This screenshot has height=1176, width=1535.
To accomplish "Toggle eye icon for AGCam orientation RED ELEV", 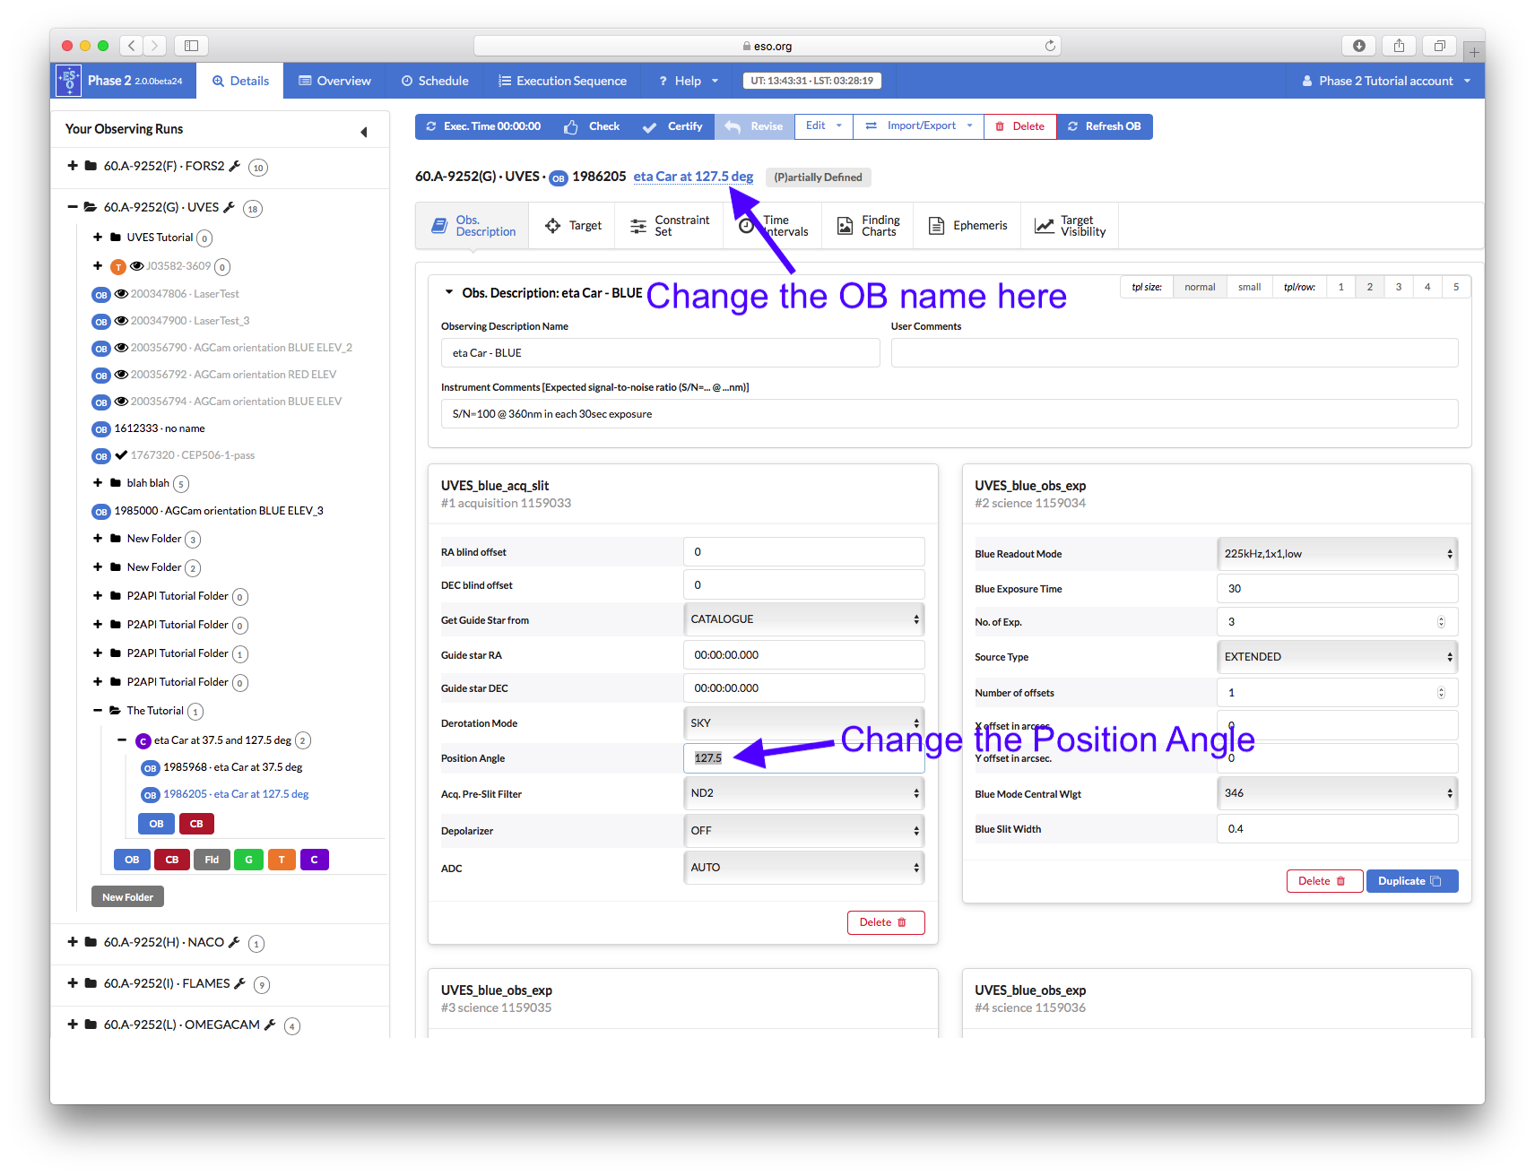I will tap(121, 375).
